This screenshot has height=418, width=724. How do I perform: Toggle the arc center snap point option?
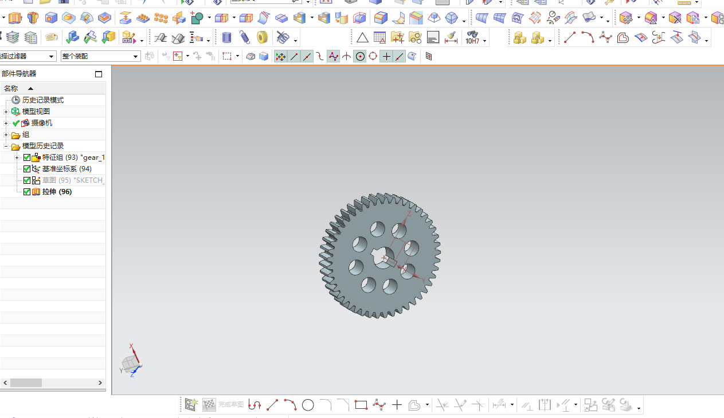(360, 56)
